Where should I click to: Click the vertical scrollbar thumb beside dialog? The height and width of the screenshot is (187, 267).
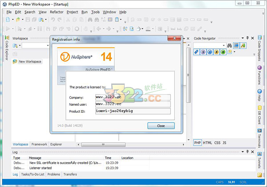(188, 75)
